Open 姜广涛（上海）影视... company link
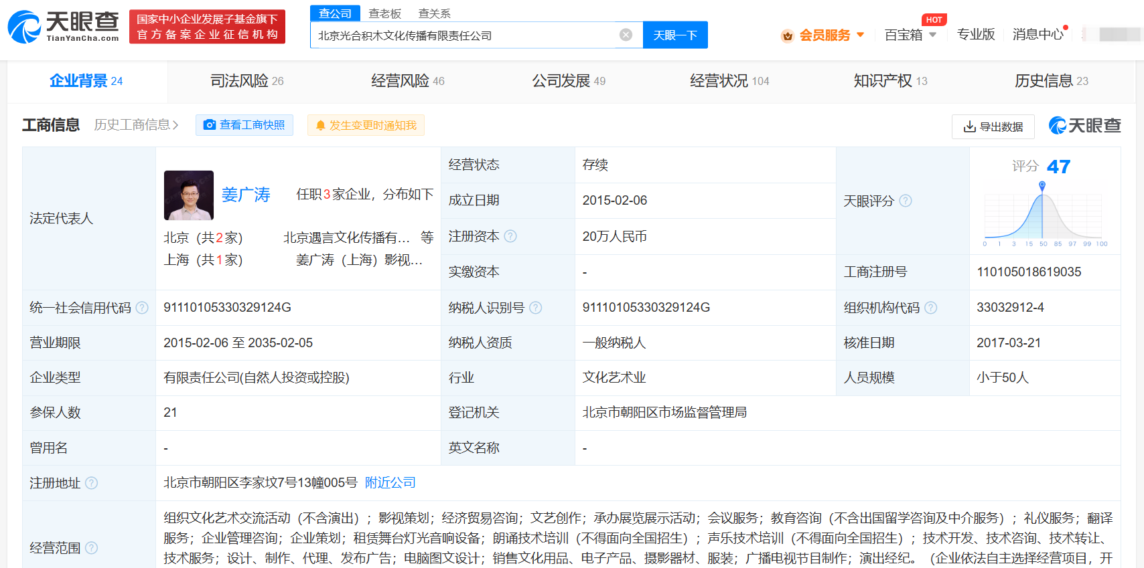 pyautogui.click(x=359, y=260)
